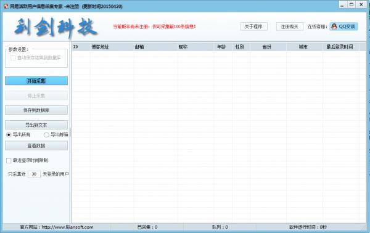Enable the 最近登录时间限制 checkbox

9,160
